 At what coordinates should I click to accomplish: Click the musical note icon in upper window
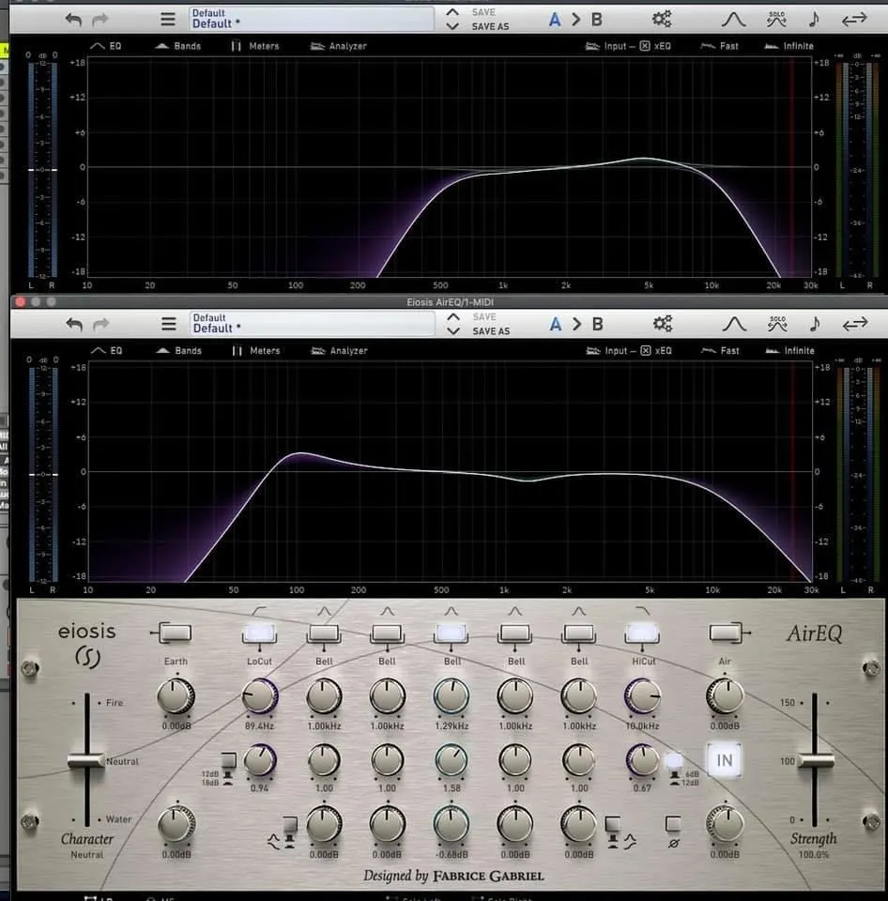[x=813, y=19]
